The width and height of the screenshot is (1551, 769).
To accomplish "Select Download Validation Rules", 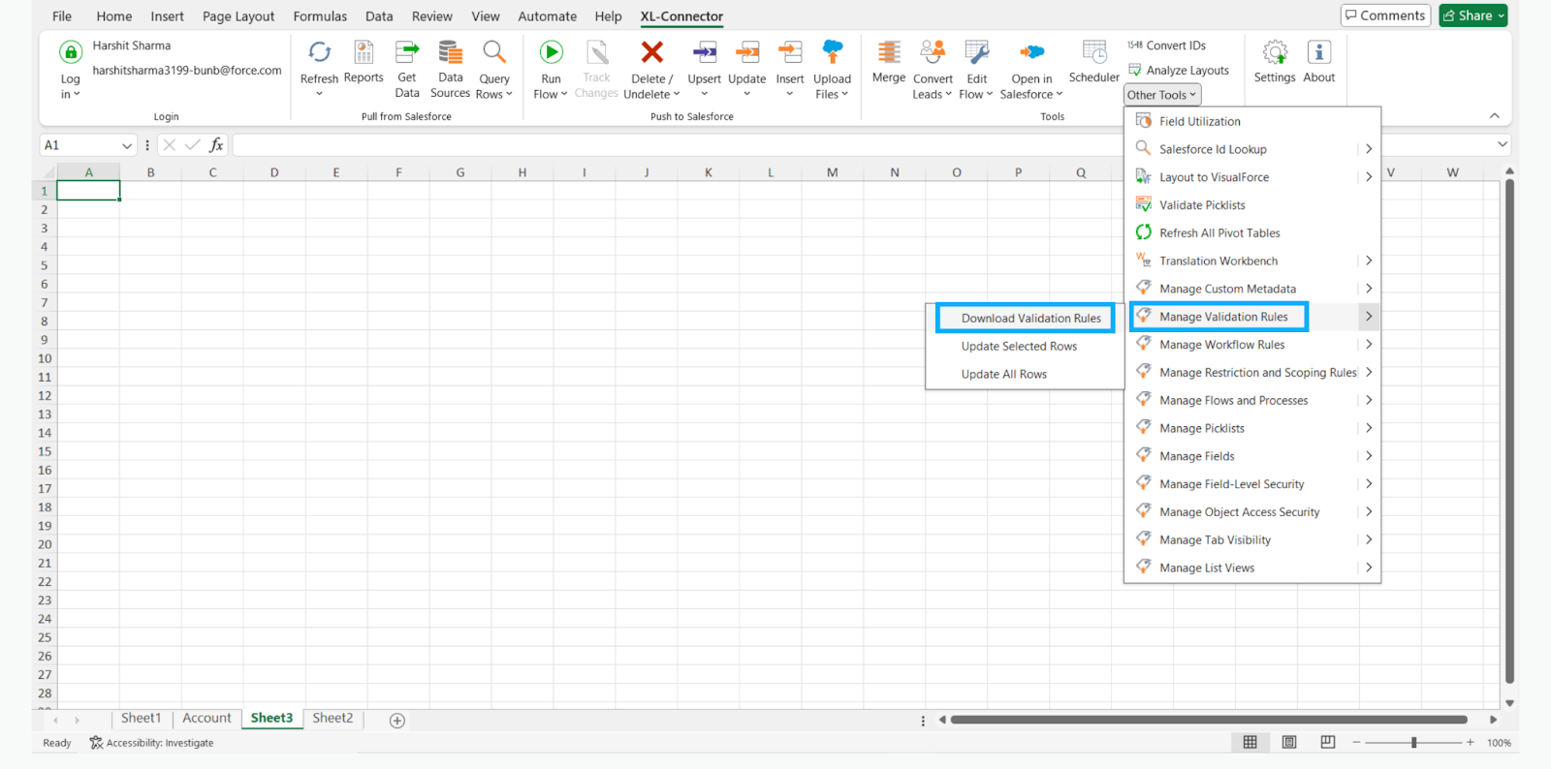I will (1026, 318).
